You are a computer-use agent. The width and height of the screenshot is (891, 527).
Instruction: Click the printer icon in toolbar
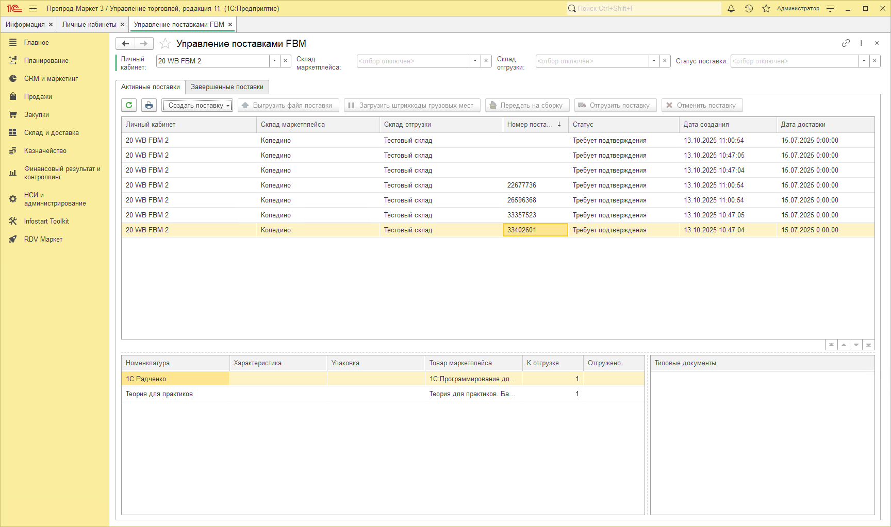click(149, 105)
